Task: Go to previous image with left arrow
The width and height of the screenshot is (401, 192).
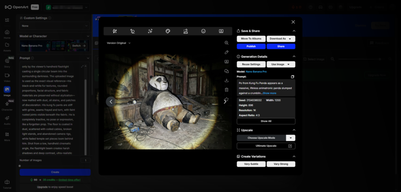Action: click(x=111, y=101)
